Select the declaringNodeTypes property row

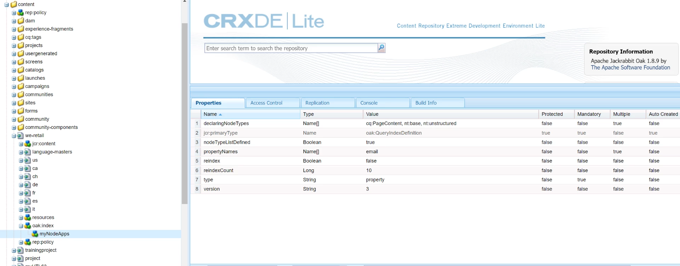pyautogui.click(x=435, y=123)
